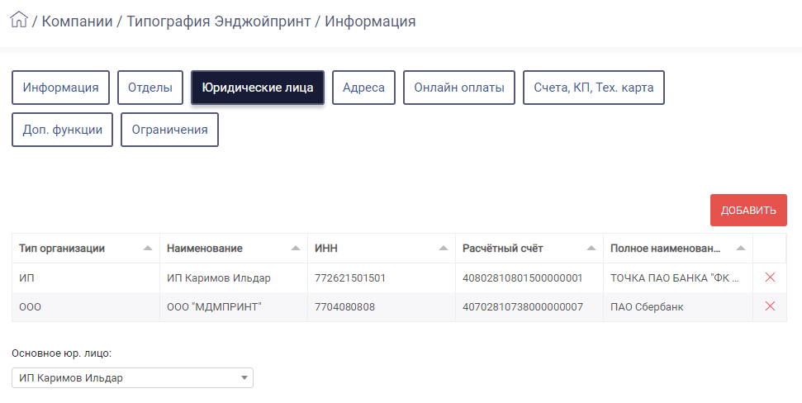Go to home via house icon
802x403 pixels.
19,20
